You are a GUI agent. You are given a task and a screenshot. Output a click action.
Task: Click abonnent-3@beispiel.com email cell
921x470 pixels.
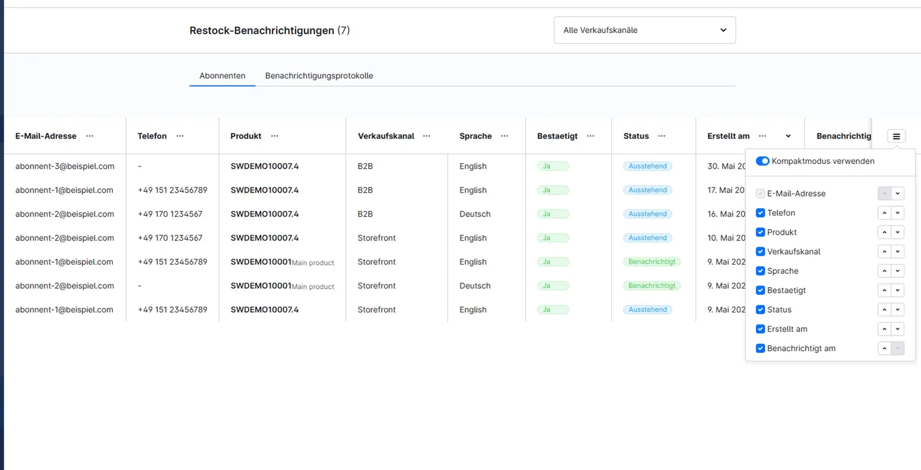pyautogui.click(x=65, y=166)
